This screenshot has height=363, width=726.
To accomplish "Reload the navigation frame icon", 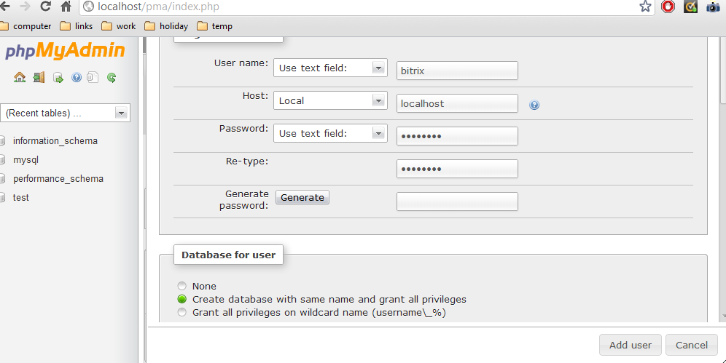I will click(x=112, y=77).
